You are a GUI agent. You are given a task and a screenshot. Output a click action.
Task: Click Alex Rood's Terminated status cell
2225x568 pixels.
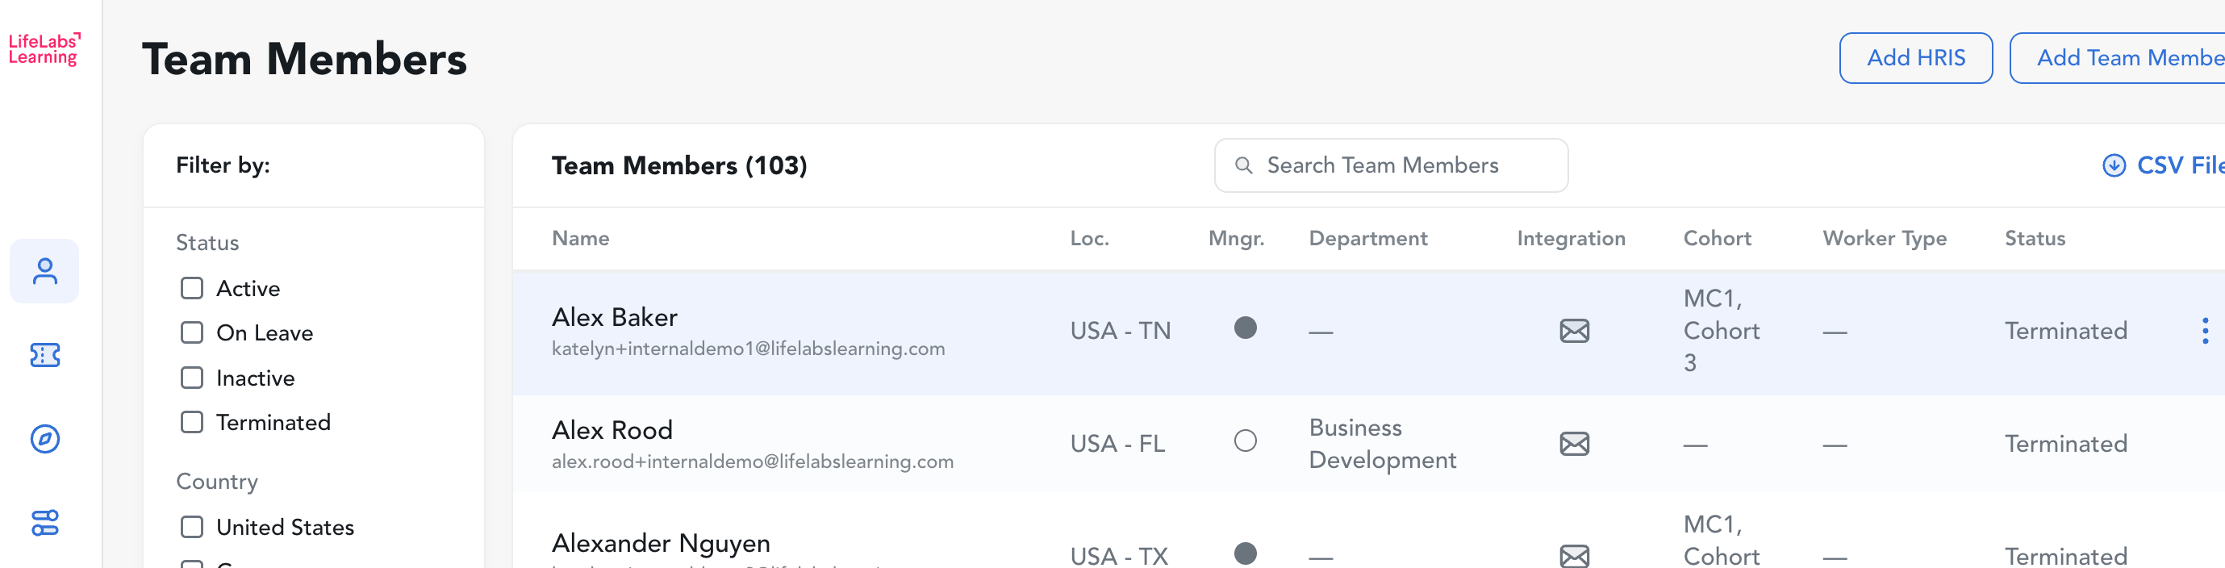pyautogui.click(x=2065, y=444)
